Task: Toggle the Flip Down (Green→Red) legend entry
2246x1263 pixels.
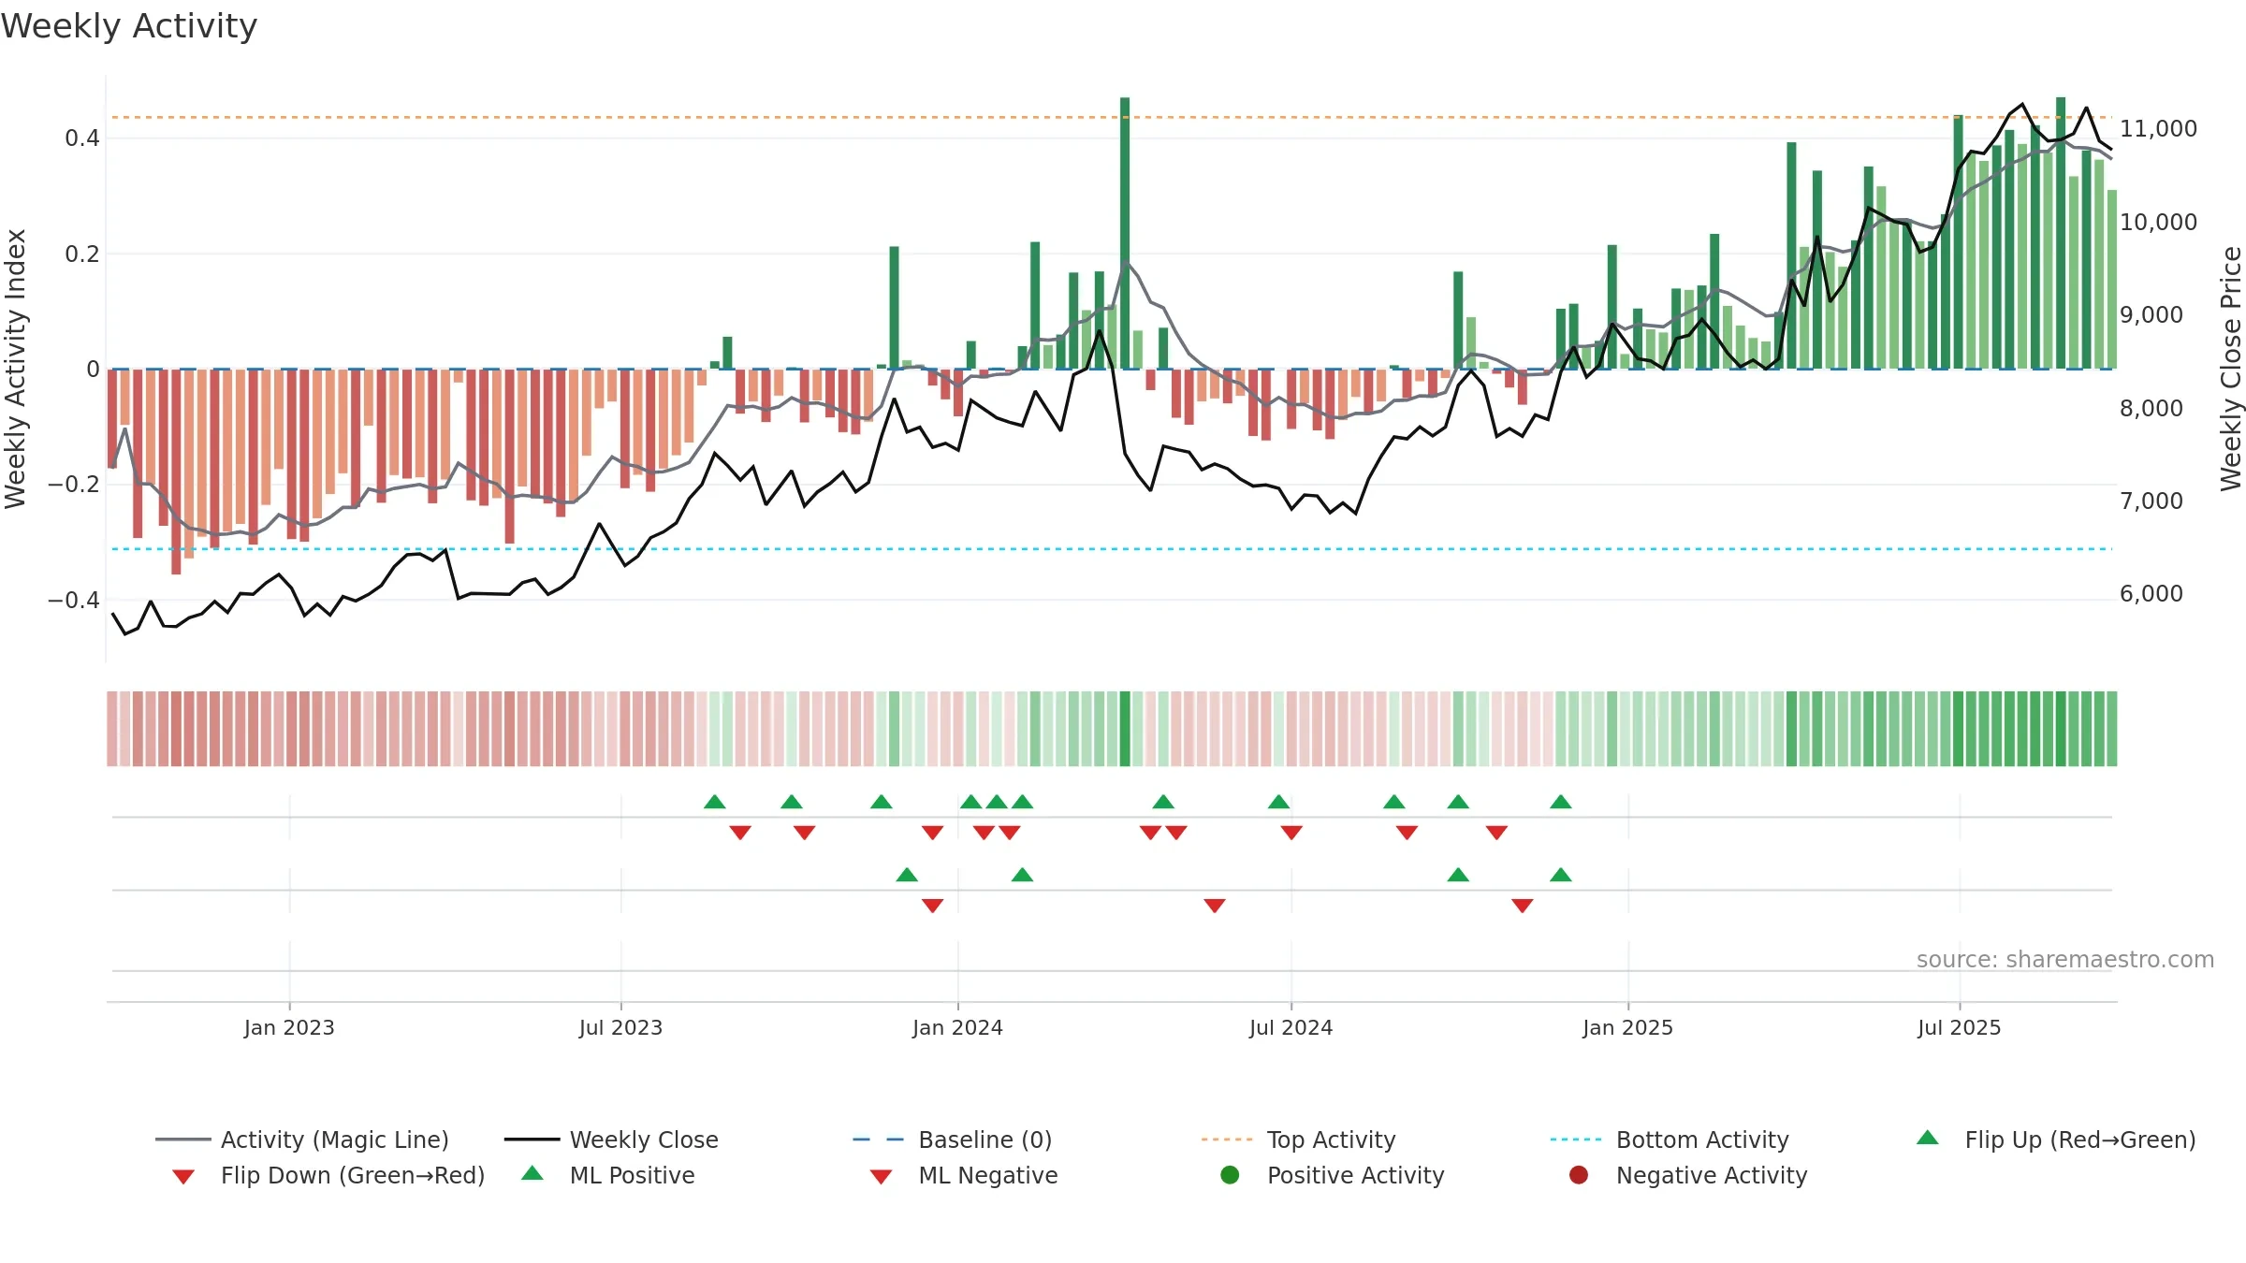Action: 328,1175
